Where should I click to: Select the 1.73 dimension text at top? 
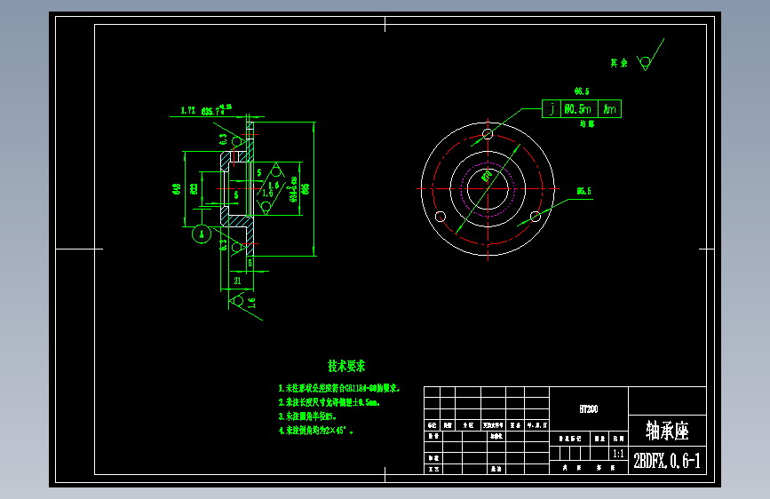click(x=188, y=110)
